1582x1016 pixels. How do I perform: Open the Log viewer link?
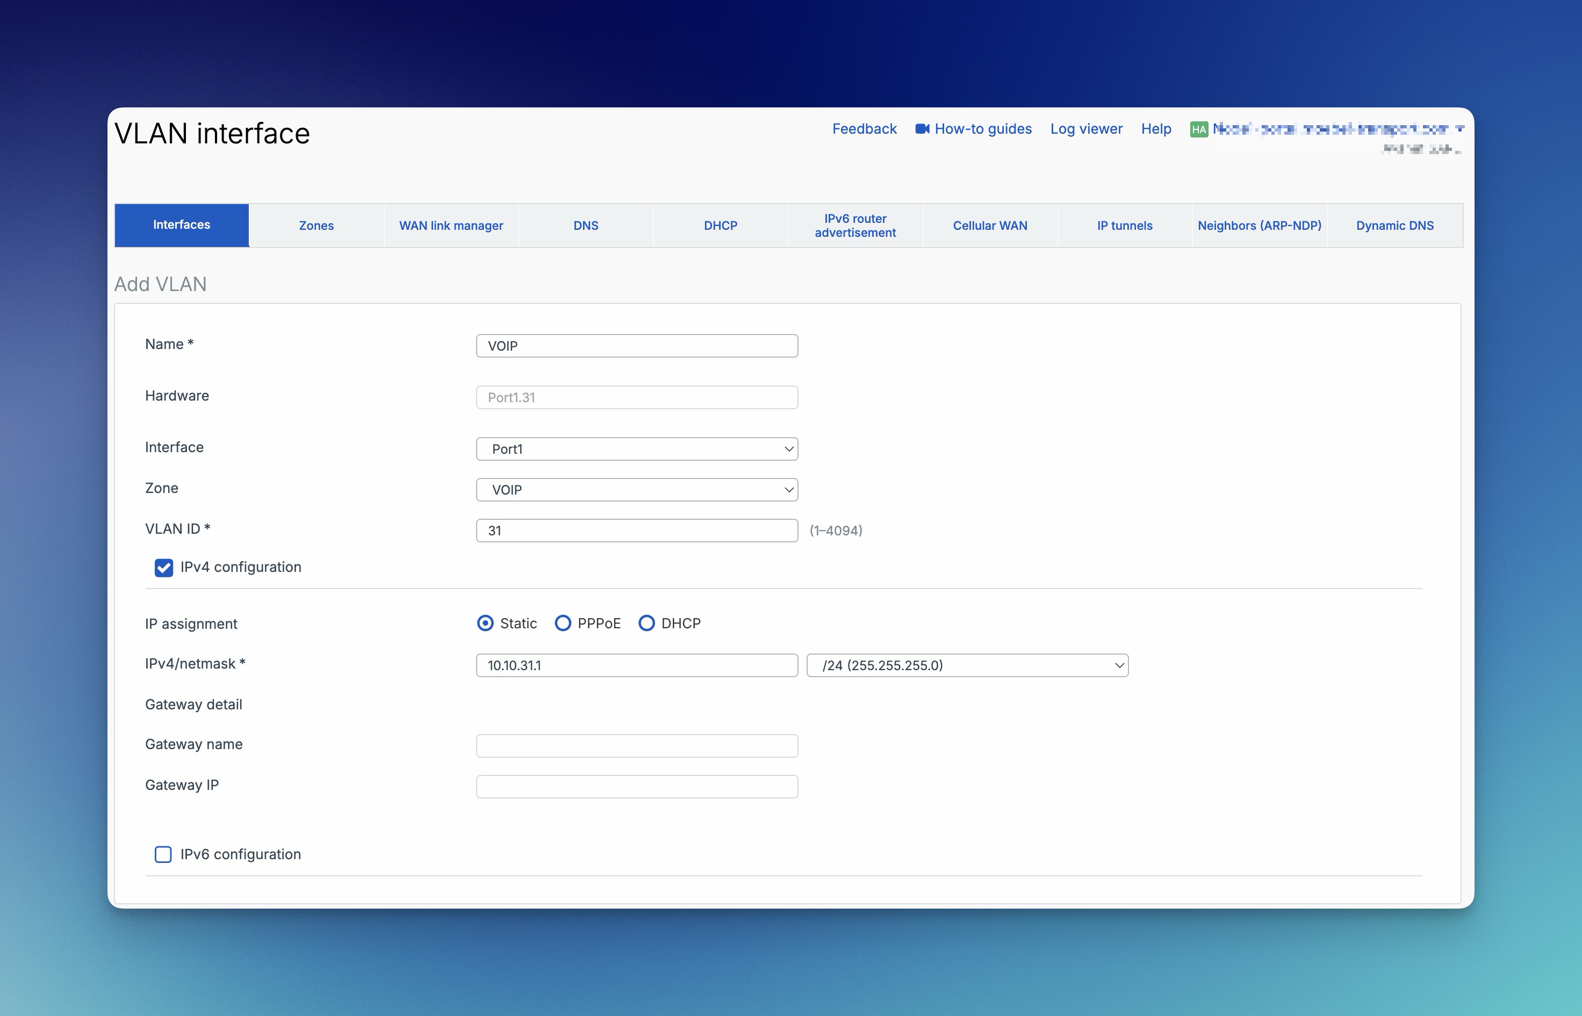(1087, 129)
